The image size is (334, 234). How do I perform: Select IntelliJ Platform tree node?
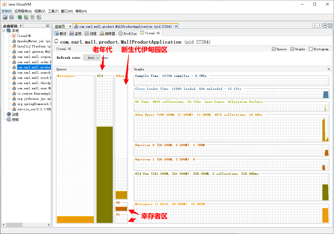(31, 46)
